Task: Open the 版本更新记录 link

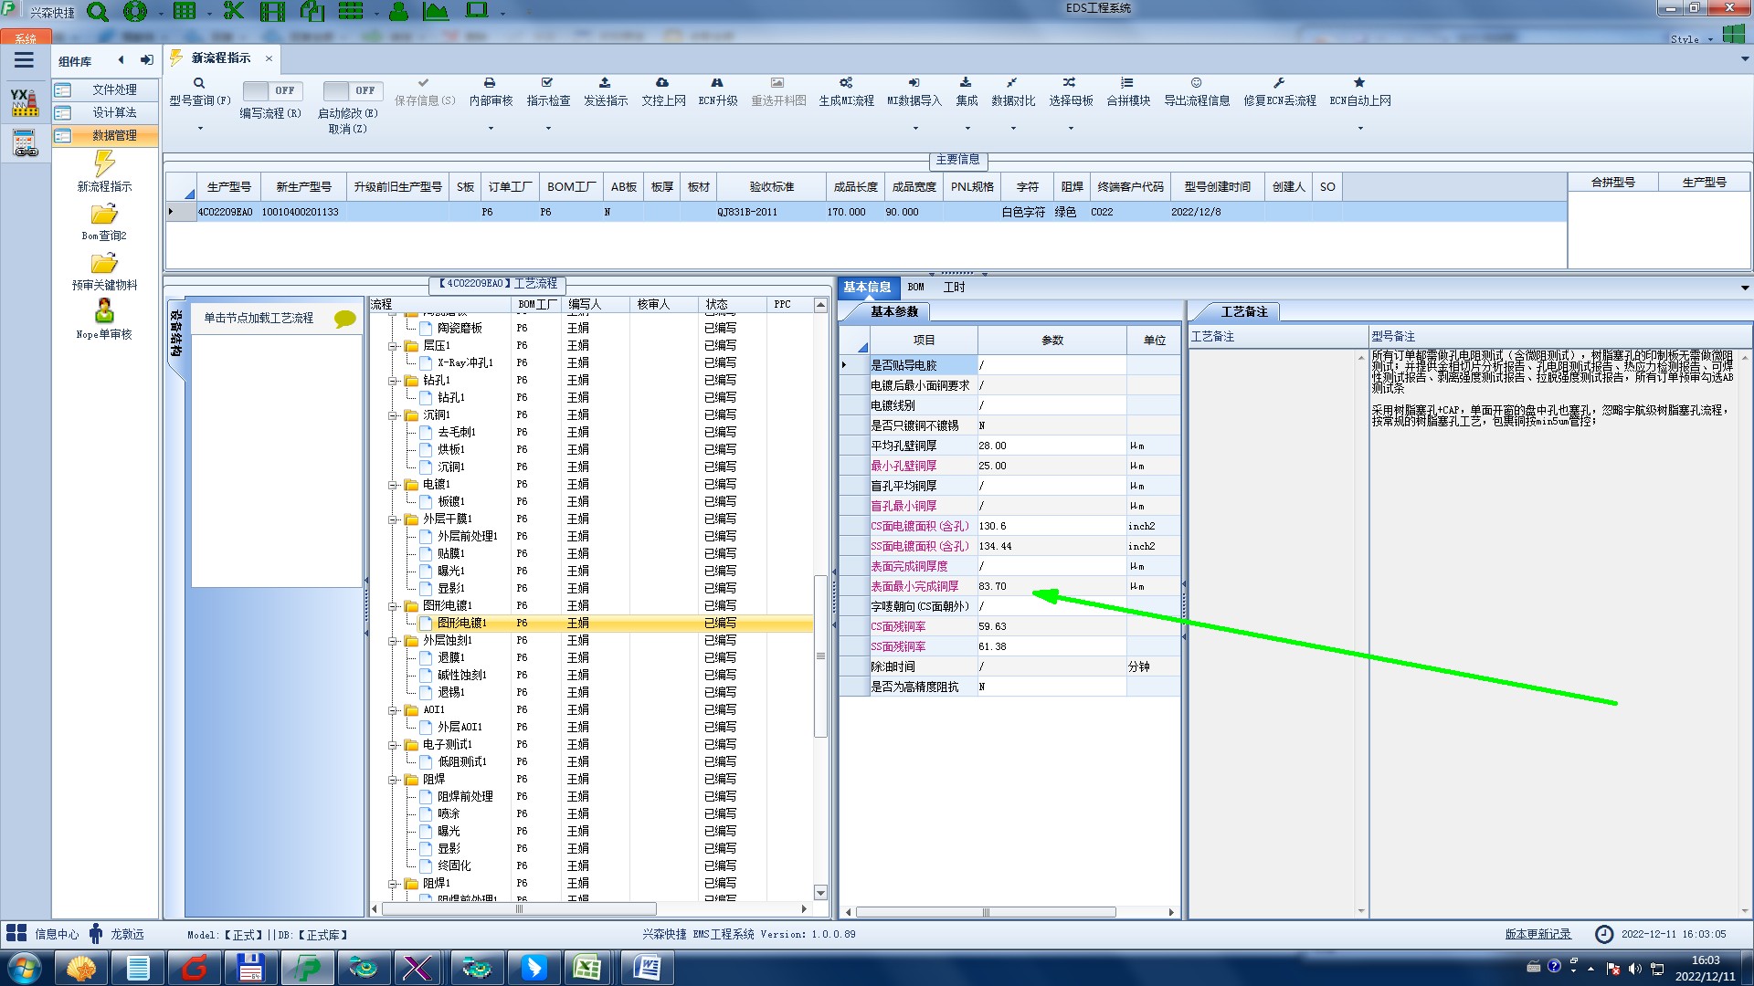Action: coord(1537,934)
